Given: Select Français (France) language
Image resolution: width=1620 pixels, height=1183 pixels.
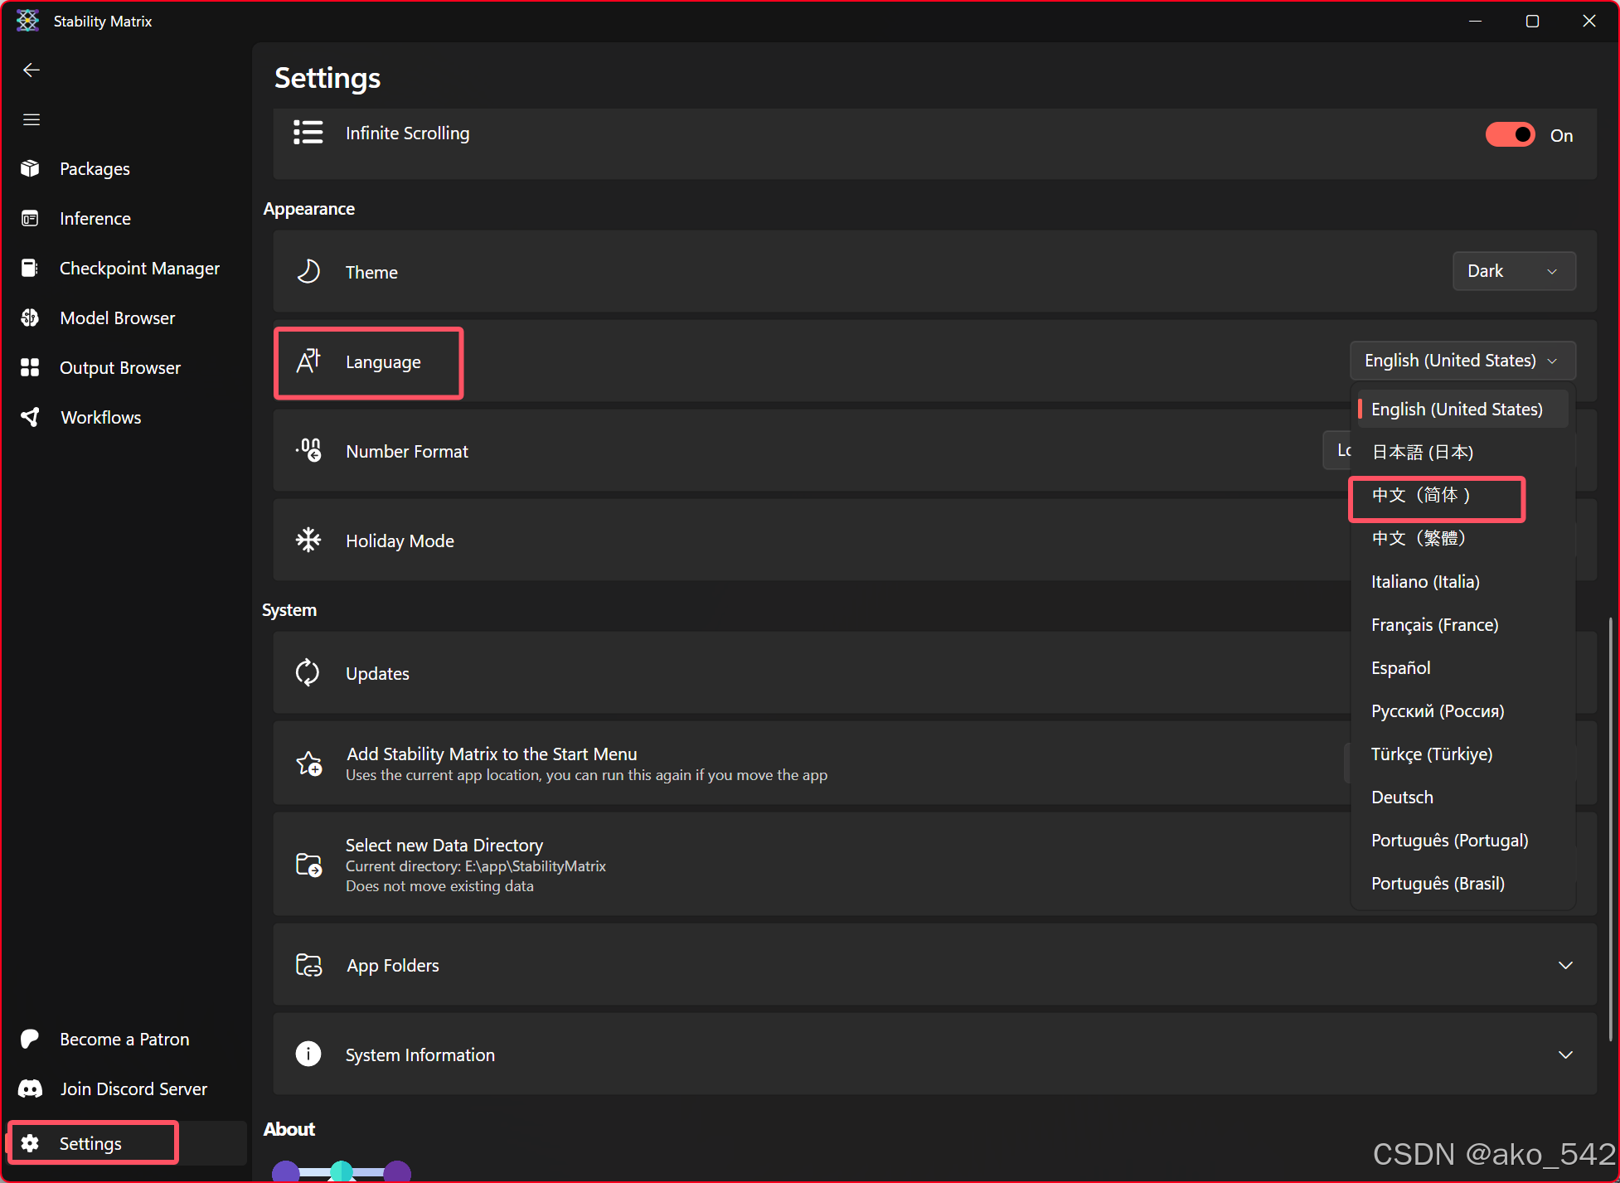Looking at the screenshot, I should [x=1462, y=624].
